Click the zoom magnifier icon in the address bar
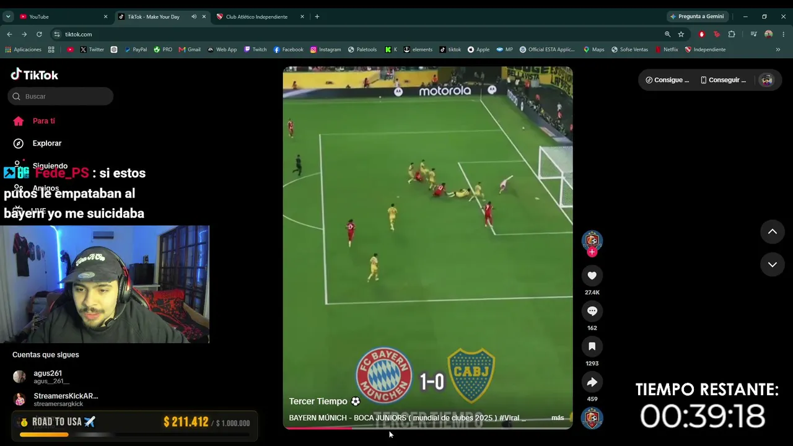 667,35
